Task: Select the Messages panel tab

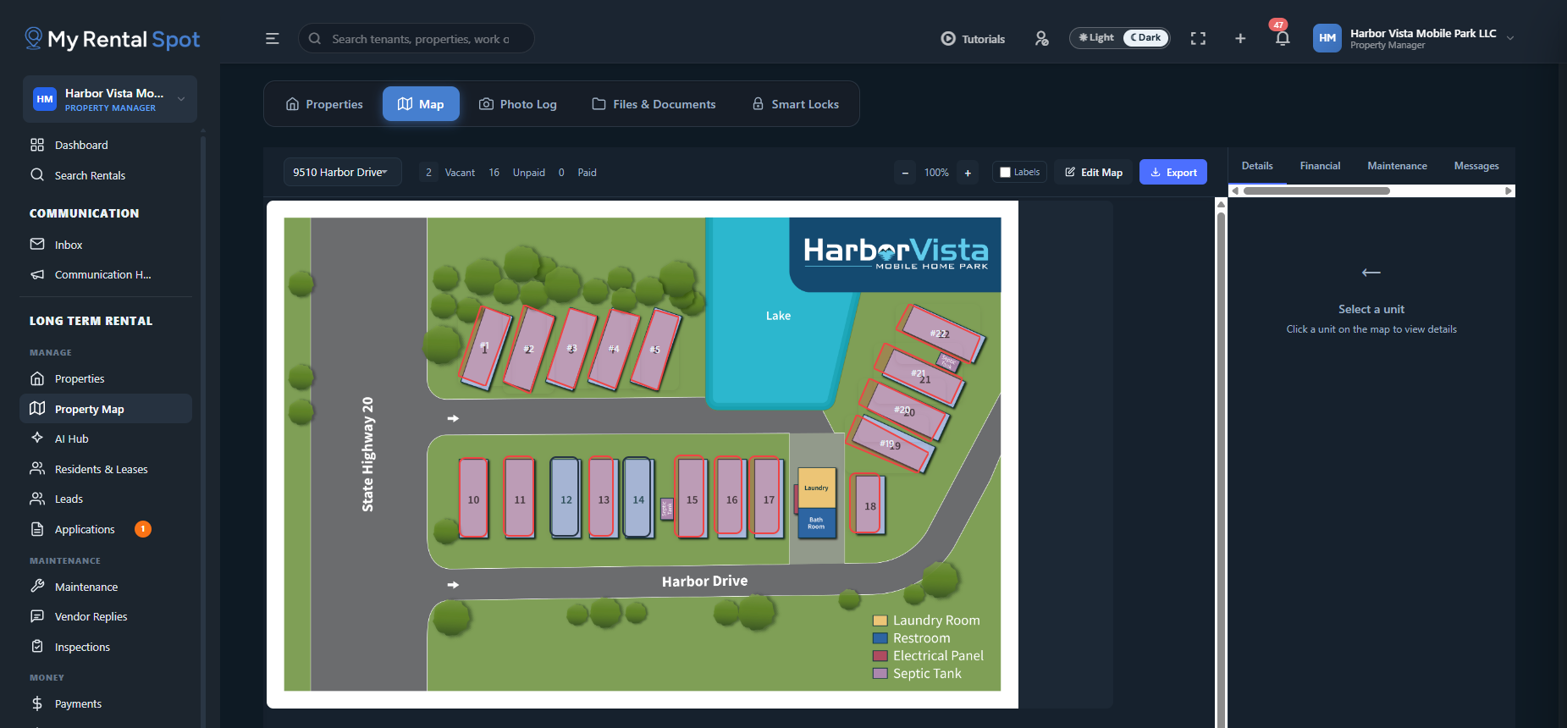Action: tap(1476, 166)
